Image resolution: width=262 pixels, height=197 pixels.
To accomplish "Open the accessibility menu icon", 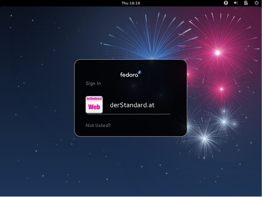I will click(x=226, y=3).
